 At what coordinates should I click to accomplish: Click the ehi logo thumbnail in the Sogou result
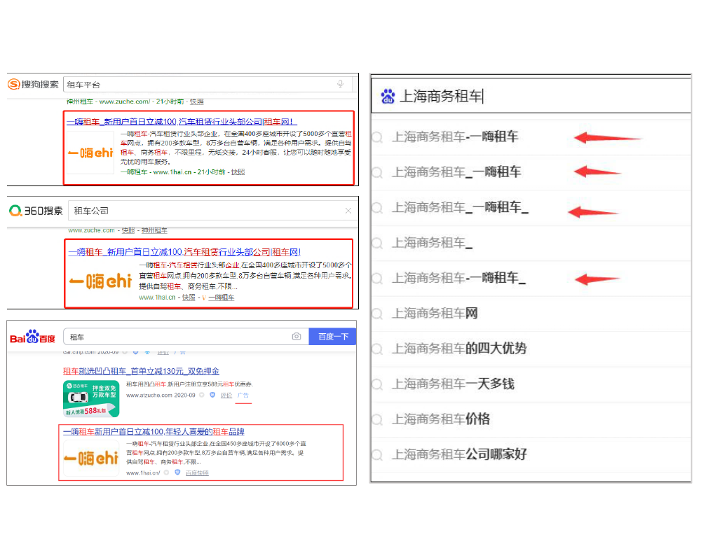pyautogui.click(x=90, y=153)
